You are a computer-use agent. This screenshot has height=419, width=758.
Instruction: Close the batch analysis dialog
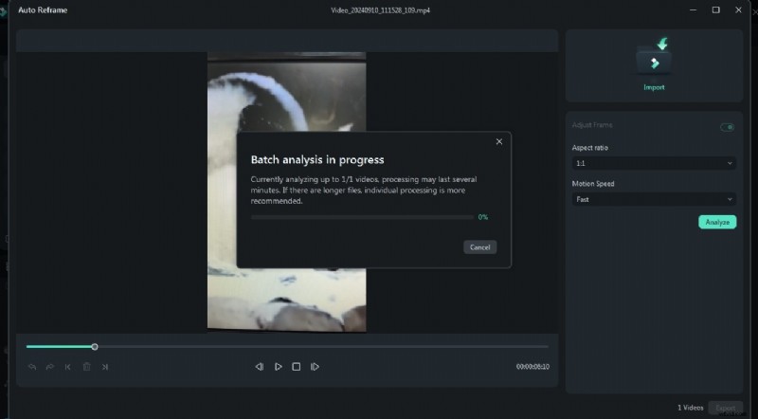tap(499, 142)
